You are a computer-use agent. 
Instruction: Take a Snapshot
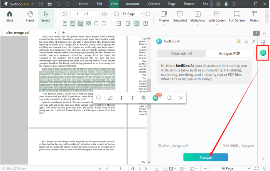pyautogui.click(x=180, y=17)
